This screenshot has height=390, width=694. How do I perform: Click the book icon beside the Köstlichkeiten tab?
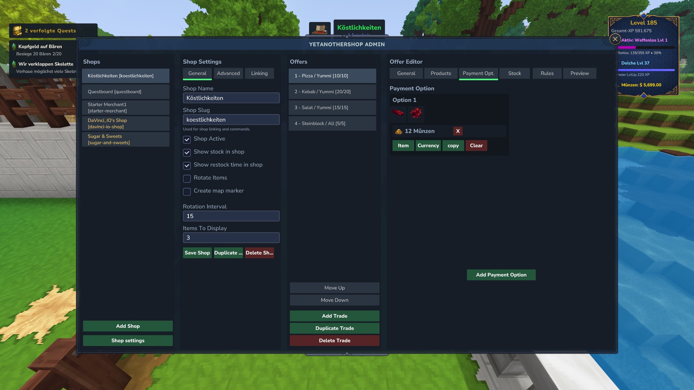coord(320,29)
